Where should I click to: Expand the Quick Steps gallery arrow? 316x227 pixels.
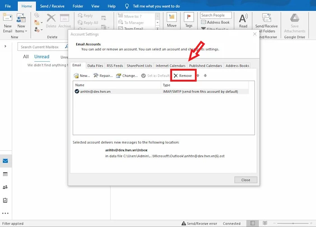click(158, 28)
